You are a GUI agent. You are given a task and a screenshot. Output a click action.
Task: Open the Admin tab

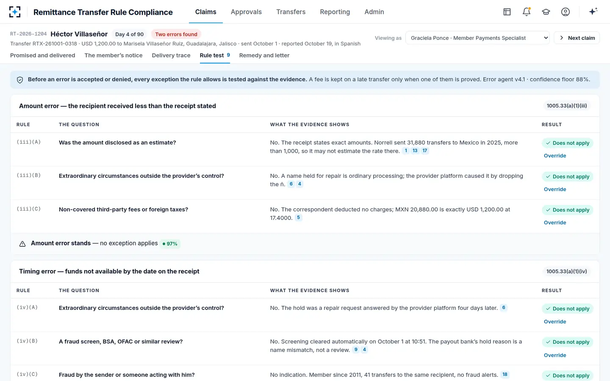374,12
